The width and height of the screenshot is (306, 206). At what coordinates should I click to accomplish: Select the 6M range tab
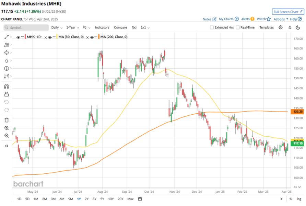pyautogui.click(x=62, y=199)
